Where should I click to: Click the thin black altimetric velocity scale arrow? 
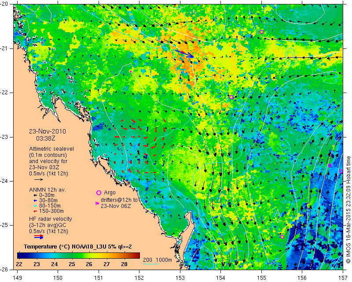pos(39,179)
